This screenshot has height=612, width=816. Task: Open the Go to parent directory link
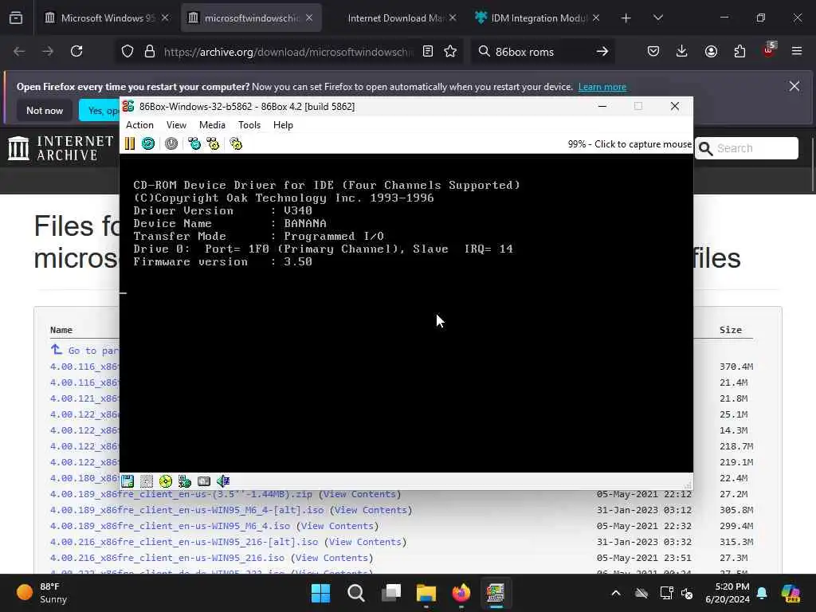tap(85, 351)
